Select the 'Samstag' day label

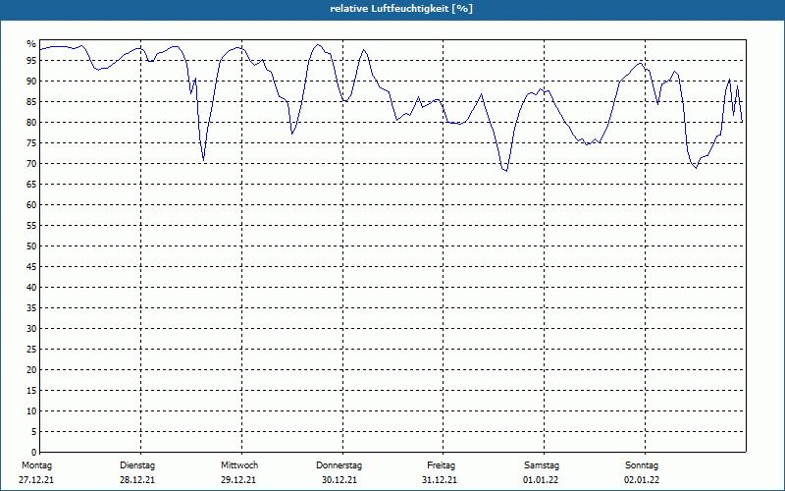coord(542,465)
